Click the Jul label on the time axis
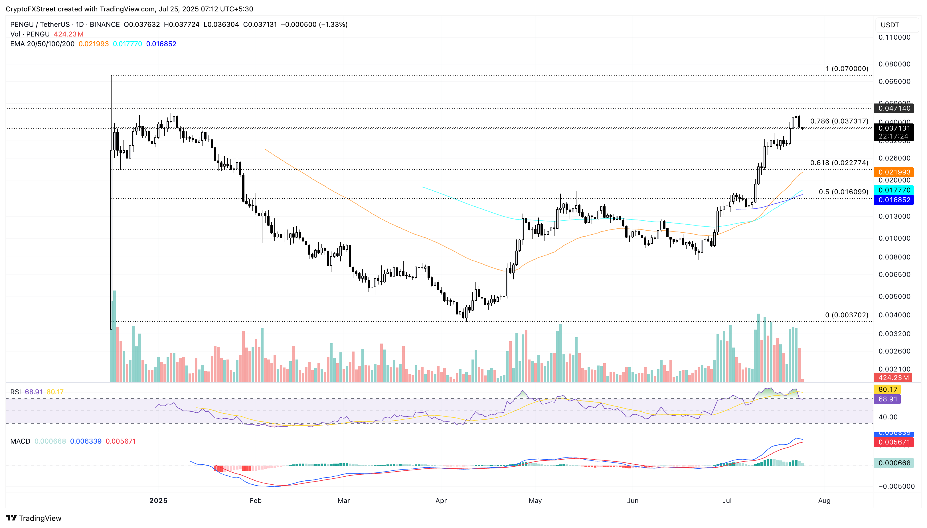This screenshot has height=528, width=927. coord(727,500)
